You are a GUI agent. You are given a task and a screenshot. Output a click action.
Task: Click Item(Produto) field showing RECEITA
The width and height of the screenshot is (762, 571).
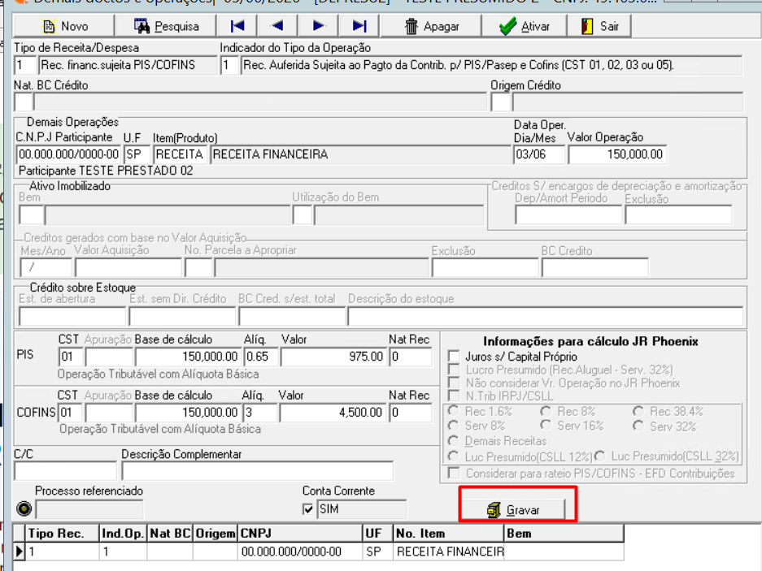pos(181,154)
